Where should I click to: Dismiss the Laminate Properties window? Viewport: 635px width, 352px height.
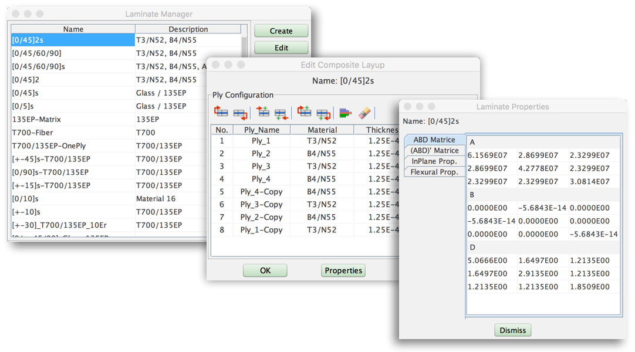512,330
